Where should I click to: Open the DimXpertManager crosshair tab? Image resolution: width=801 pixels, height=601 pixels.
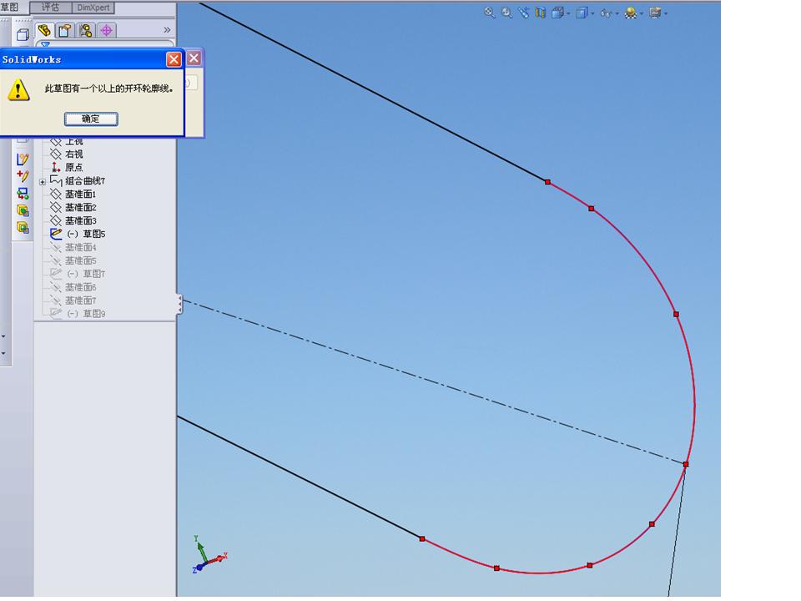click(106, 31)
